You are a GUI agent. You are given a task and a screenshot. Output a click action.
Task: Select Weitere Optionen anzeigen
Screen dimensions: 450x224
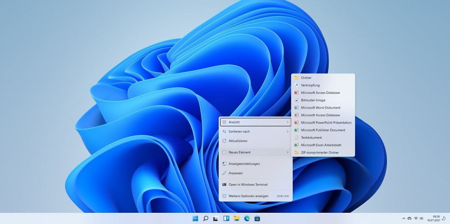click(256, 196)
